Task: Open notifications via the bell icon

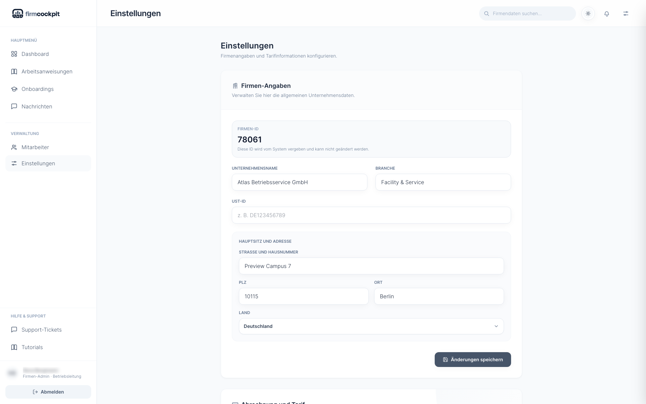Action: [607, 13]
